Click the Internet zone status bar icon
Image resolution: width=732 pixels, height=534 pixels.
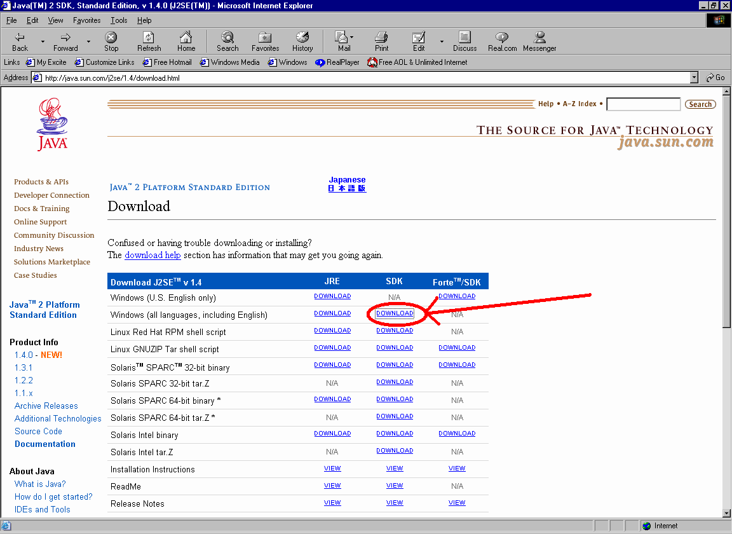click(647, 526)
